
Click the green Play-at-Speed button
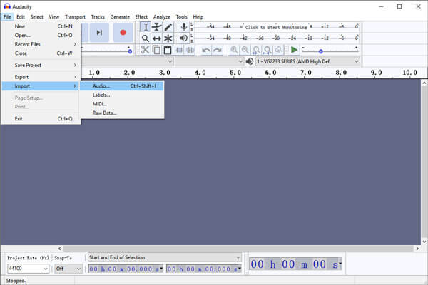(294, 50)
